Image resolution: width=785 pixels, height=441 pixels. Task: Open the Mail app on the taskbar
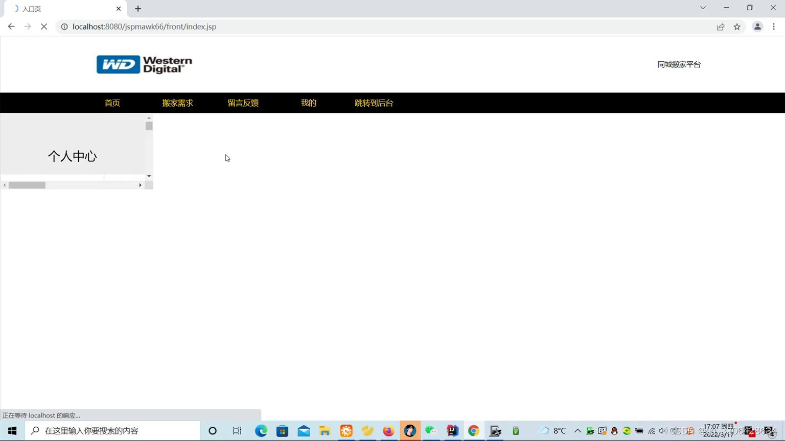(304, 431)
